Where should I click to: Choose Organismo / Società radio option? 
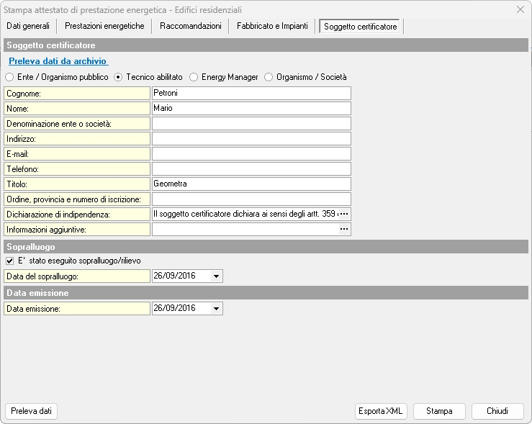click(x=269, y=77)
